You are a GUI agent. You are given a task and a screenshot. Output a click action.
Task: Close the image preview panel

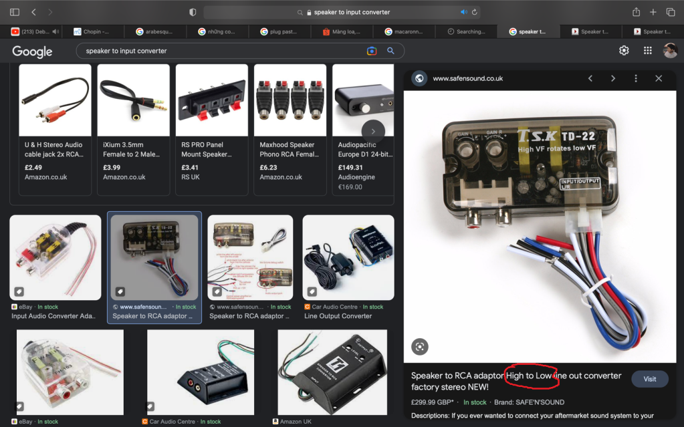coord(659,78)
